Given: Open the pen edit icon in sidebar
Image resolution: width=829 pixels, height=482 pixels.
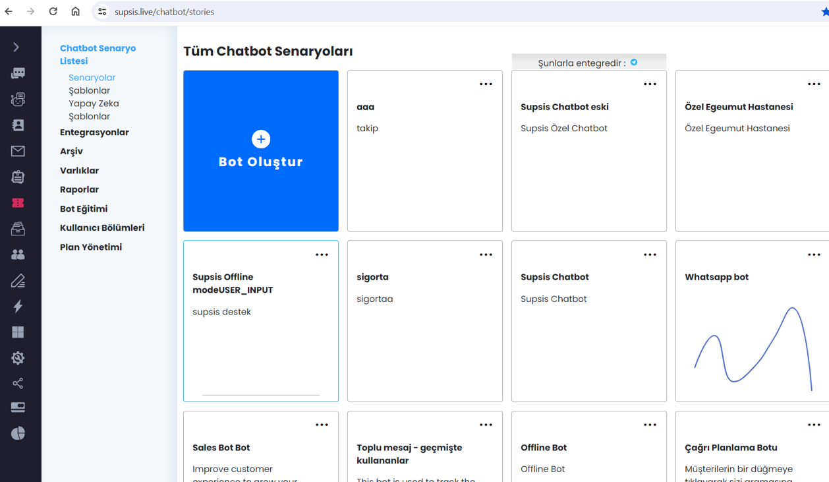Looking at the screenshot, I should 18,281.
